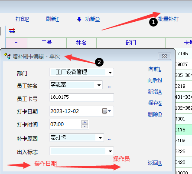Select the table cell ending 07146
The width and height of the screenshot is (192, 174).
click(x=184, y=54)
